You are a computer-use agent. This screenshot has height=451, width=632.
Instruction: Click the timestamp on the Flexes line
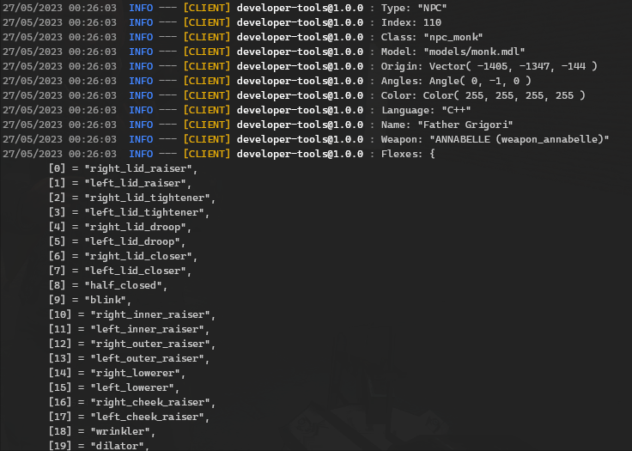pyautogui.click(x=59, y=154)
